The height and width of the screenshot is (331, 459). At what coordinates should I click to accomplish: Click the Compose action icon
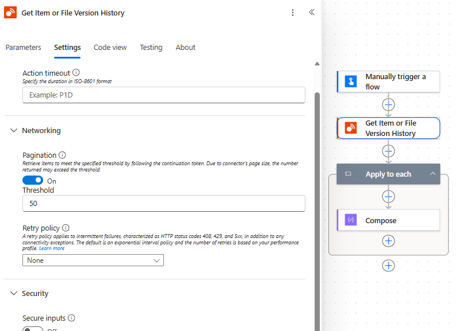351,220
